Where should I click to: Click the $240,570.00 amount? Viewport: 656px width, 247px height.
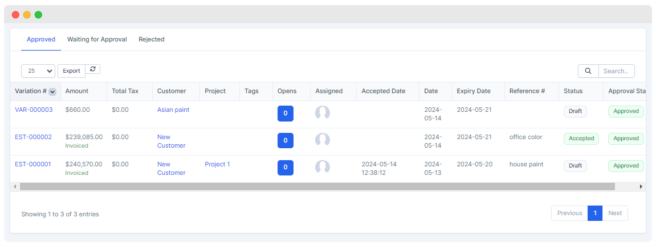point(84,164)
